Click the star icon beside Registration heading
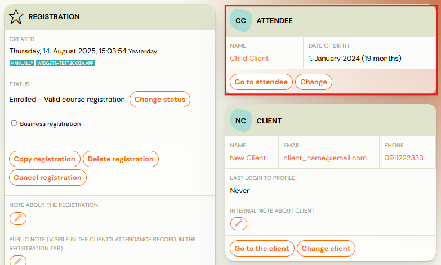The image size is (441, 265). tap(16, 16)
